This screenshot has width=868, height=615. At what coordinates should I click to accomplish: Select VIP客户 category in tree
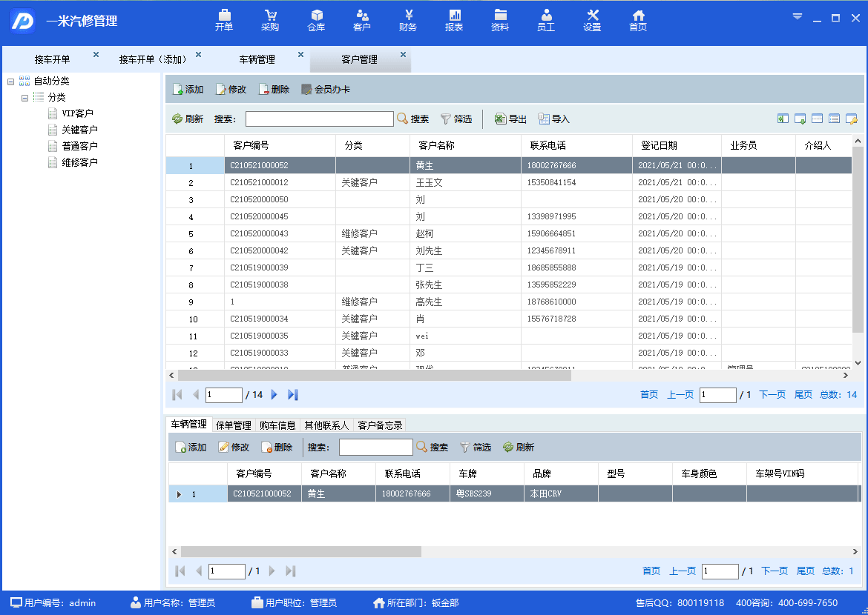tap(77, 113)
